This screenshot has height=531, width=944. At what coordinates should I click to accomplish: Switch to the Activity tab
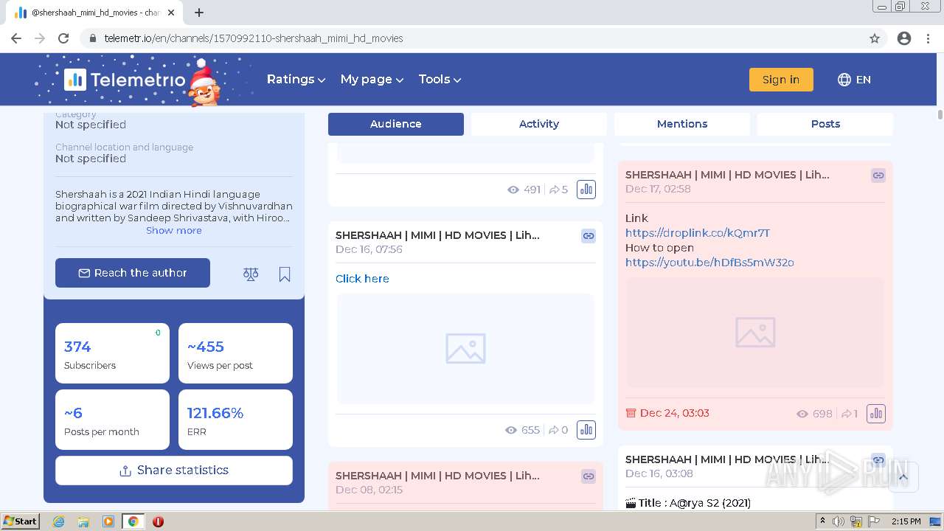tap(539, 124)
